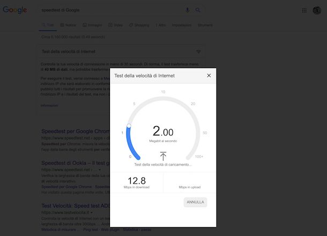Switch to the Shopping tab
Image resolution: width=327 pixels, height=236 pixels.
139,25
